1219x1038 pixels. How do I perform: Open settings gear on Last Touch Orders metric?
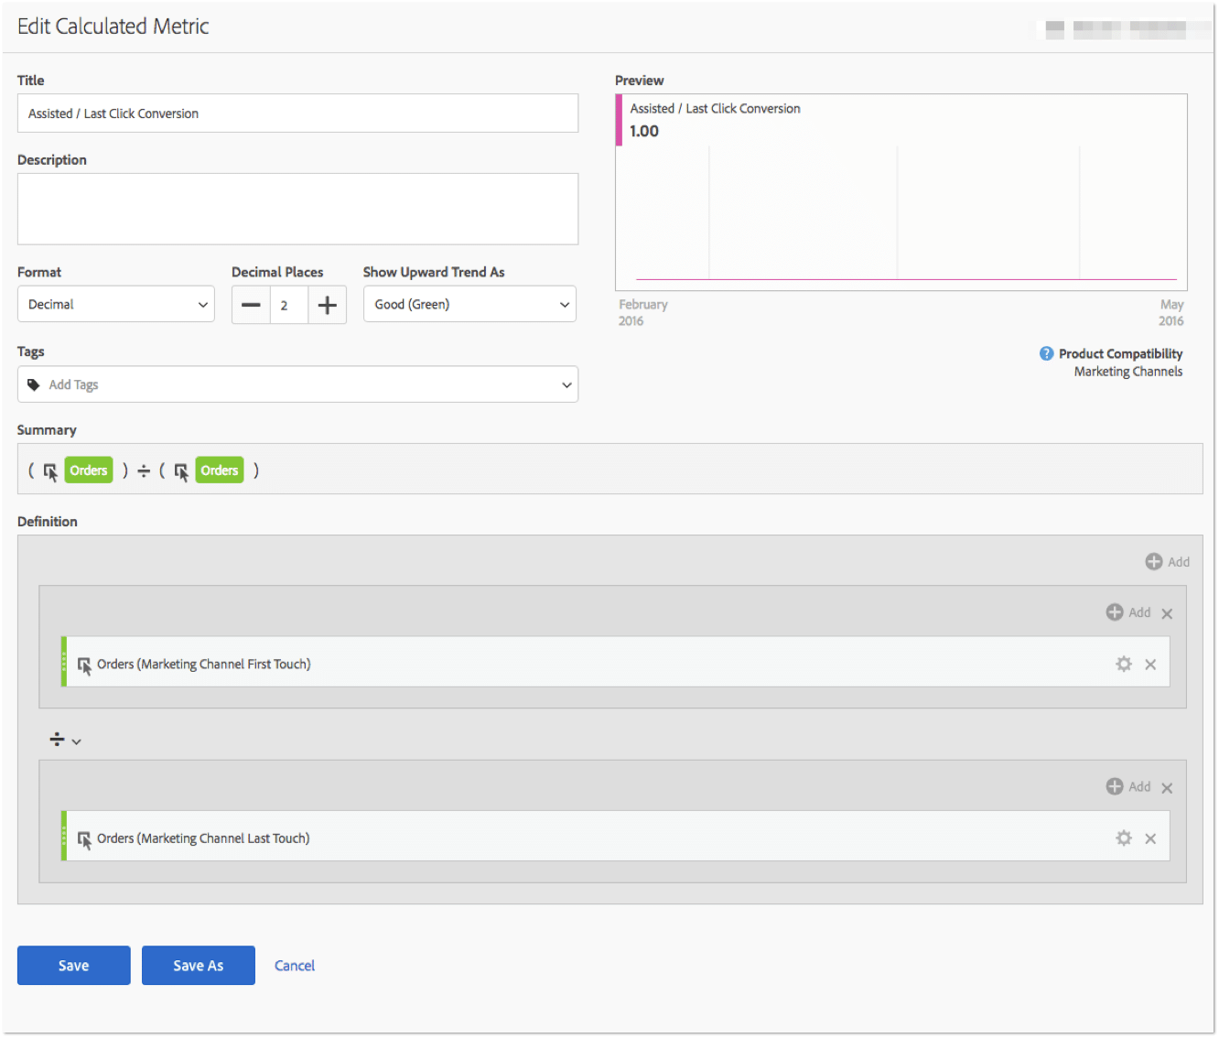(1123, 837)
